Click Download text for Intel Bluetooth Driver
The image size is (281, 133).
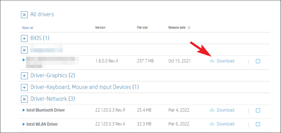(x=226, y=110)
